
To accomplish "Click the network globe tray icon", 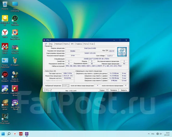I will [x=157, y=134].
